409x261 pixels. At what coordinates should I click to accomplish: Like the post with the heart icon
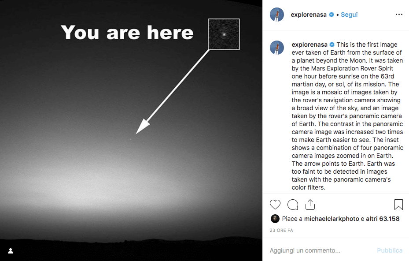point(275,205)
